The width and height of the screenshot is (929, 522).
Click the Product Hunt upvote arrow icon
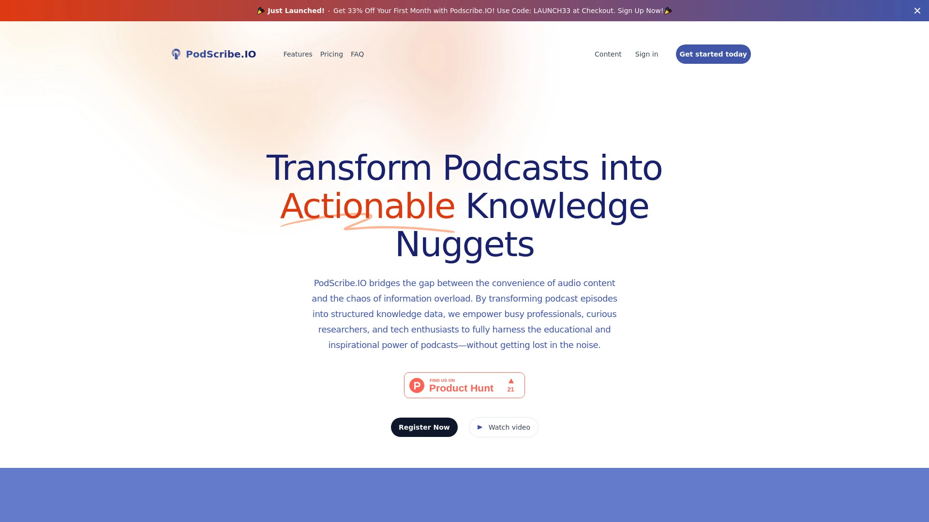click(511, 381)
